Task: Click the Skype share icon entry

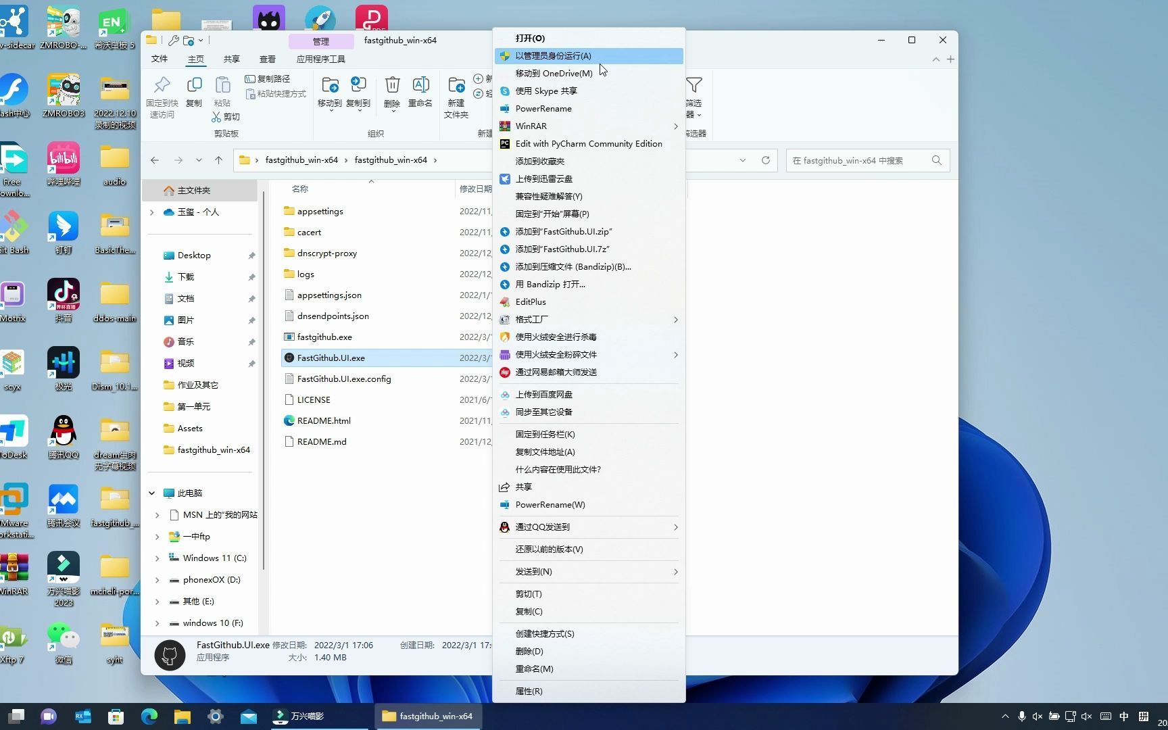Action: click(x=589, y=91)
